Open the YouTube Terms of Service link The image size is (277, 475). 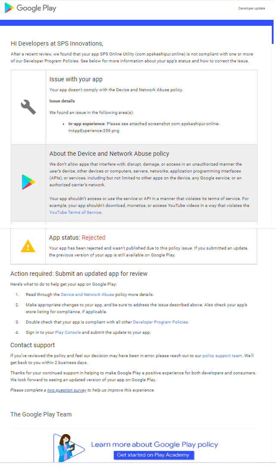pos(75,213)
